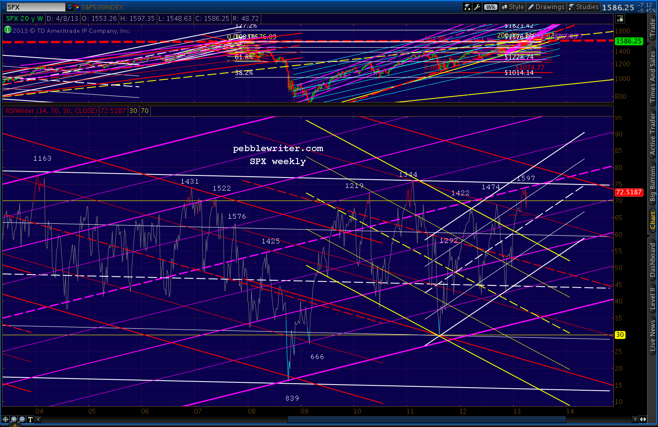
Task: Click the time axis expand/compress icon
Action: click(643, 419)
